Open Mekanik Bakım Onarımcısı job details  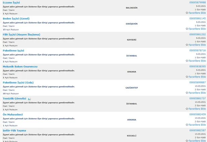tap(20, 66)
